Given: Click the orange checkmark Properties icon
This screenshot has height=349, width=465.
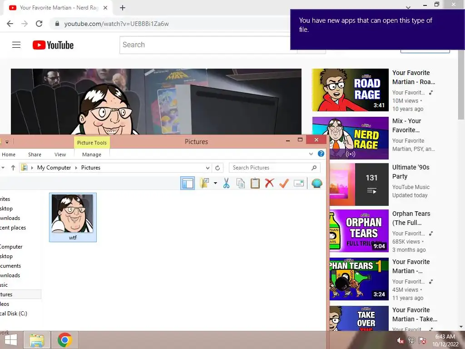Looking at the screenshot, I should 284,183.
